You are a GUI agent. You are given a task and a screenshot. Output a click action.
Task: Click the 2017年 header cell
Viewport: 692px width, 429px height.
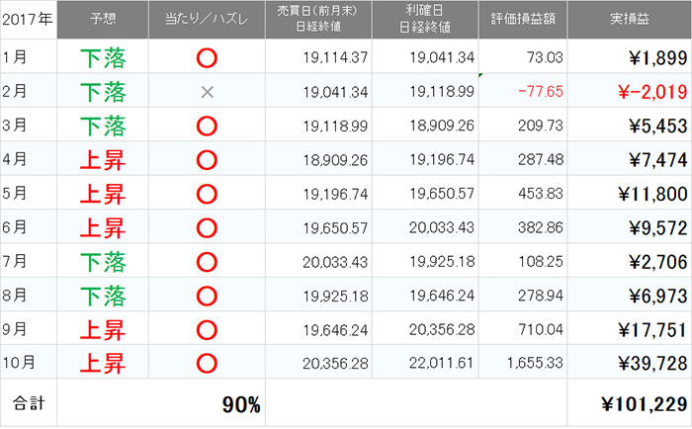(x=28, y=20)
